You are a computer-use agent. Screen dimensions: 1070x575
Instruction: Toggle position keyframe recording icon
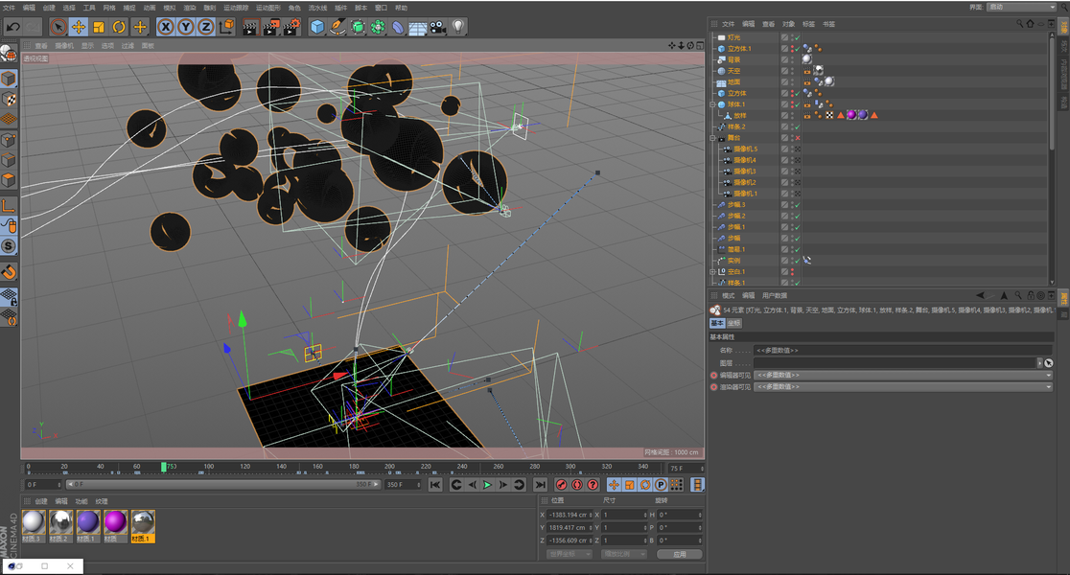[614, 485]
